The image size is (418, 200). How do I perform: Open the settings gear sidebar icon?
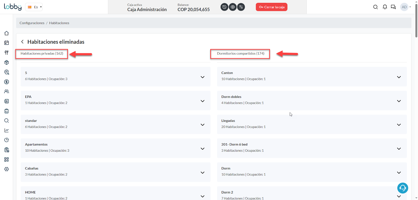tap(7, 169)
